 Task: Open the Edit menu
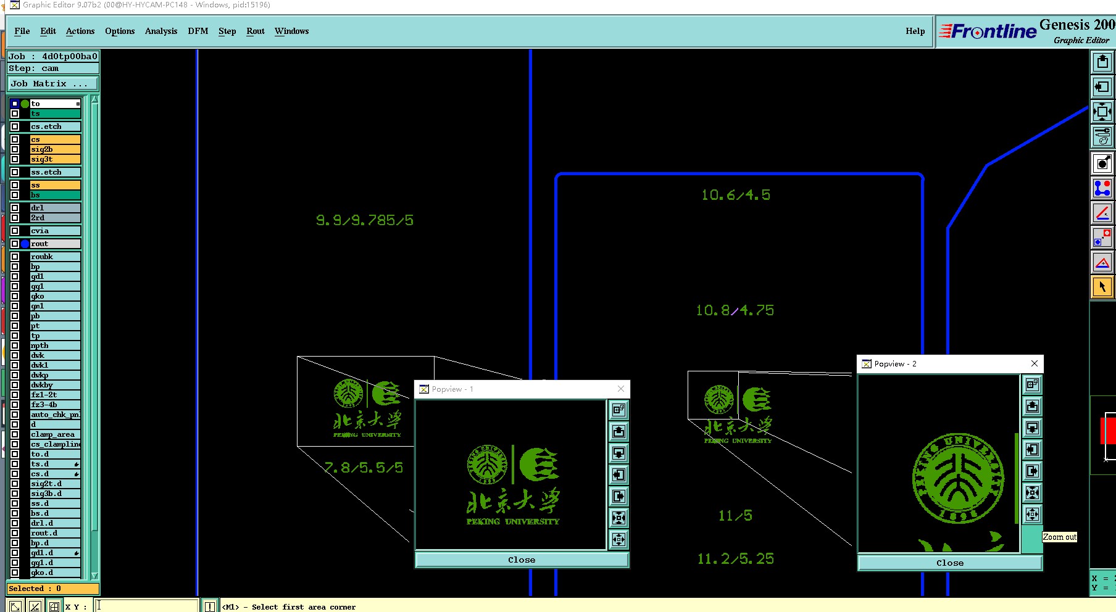[x=48, y=31]
